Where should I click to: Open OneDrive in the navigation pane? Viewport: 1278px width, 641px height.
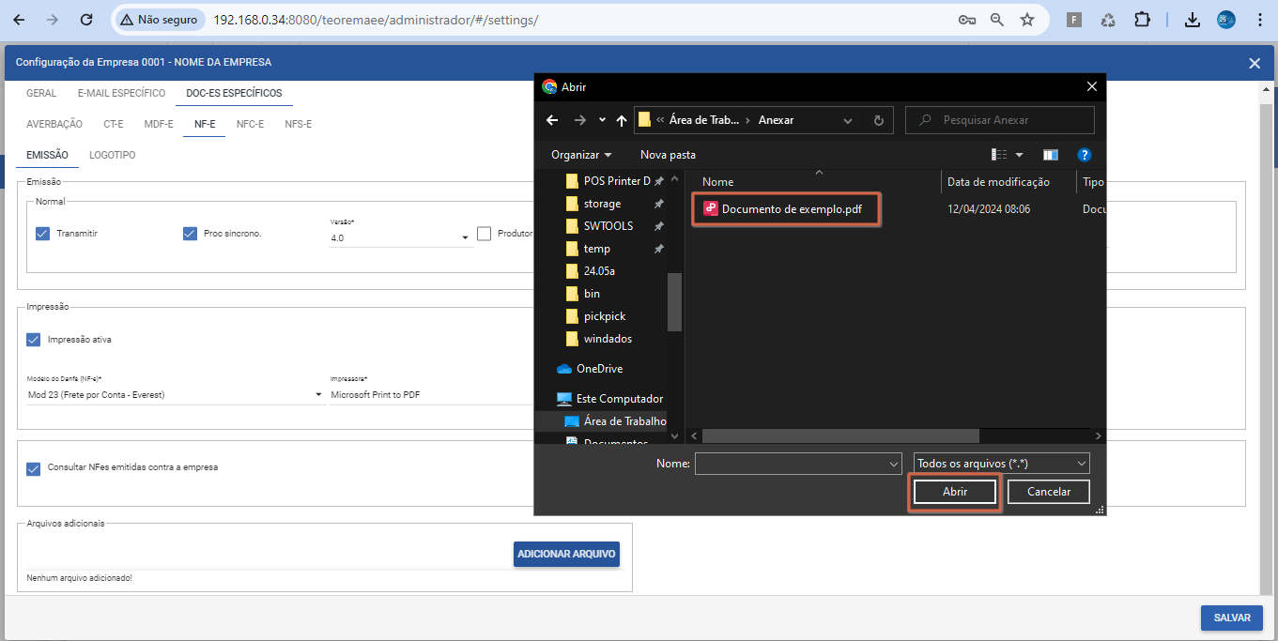[600, 369]
